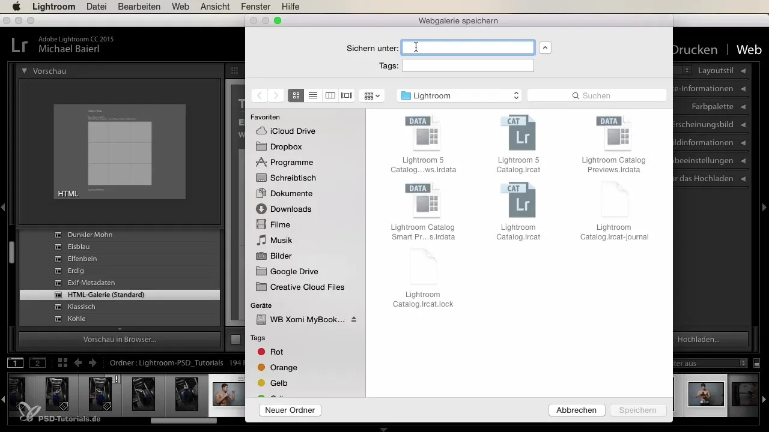
Task: Click the Abbrechen button
Action: pos(576,410)
